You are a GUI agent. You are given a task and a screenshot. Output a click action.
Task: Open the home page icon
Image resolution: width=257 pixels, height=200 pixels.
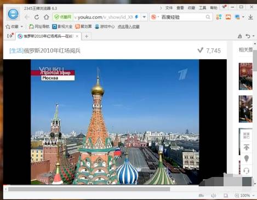coord(47,17)
